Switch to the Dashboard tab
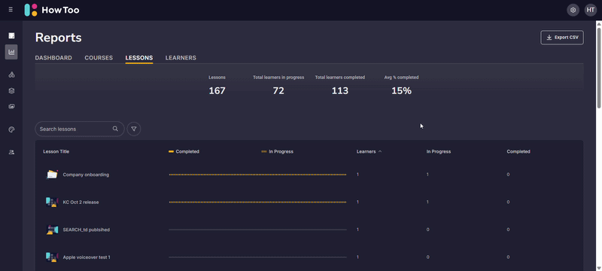The image size is (602, 271). tap(53, 58)
